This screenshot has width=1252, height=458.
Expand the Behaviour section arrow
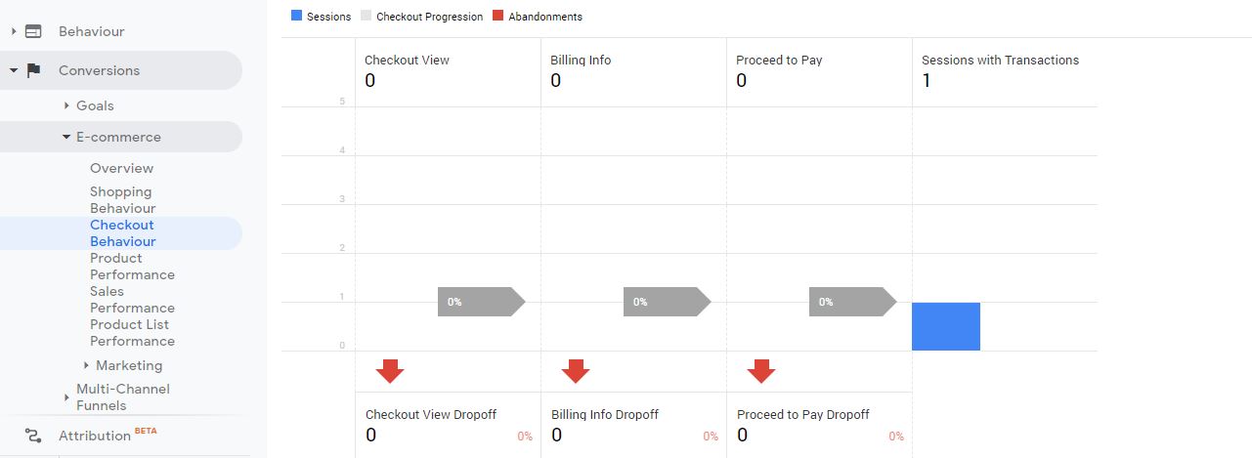click(14, 31)
